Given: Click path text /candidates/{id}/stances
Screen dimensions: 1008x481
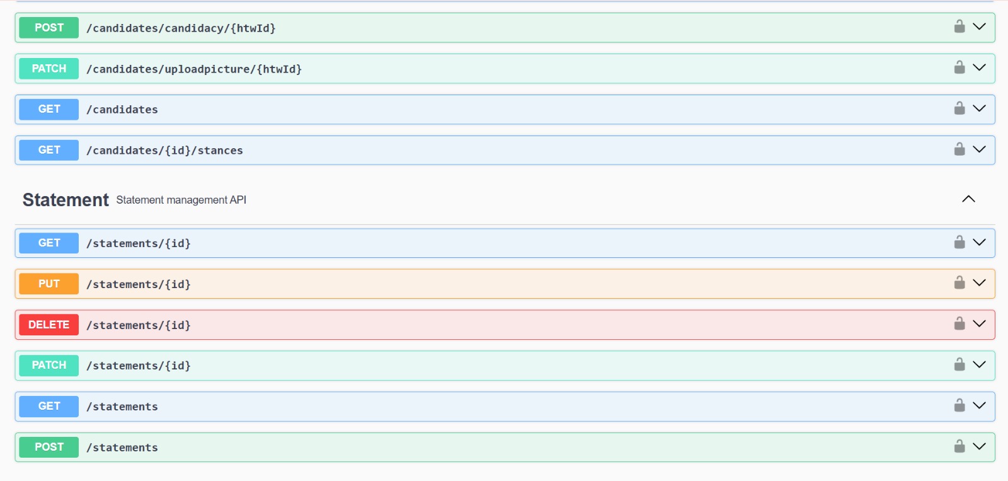Looking at the screenshot, I should (x=164, y=151).
